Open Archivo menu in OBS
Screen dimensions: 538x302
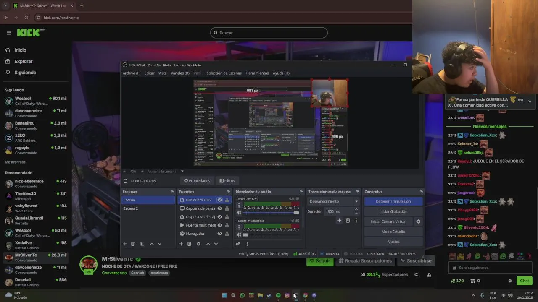[132, 73]
